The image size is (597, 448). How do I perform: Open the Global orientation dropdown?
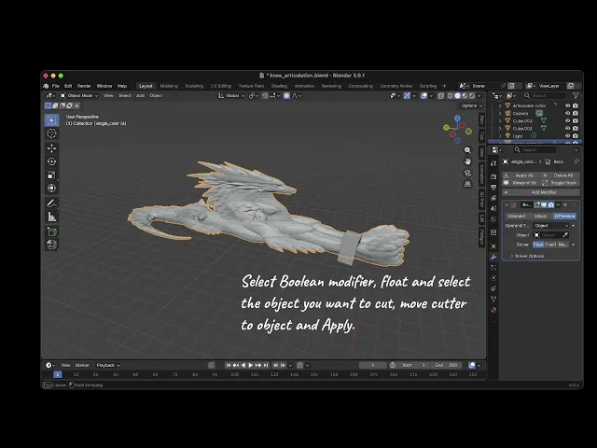tap(231, 95)
